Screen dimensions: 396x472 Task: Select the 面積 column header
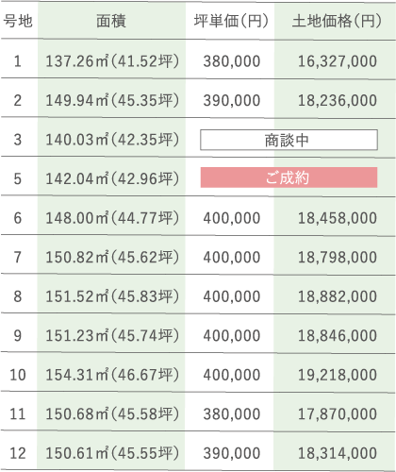click(111, 21)
